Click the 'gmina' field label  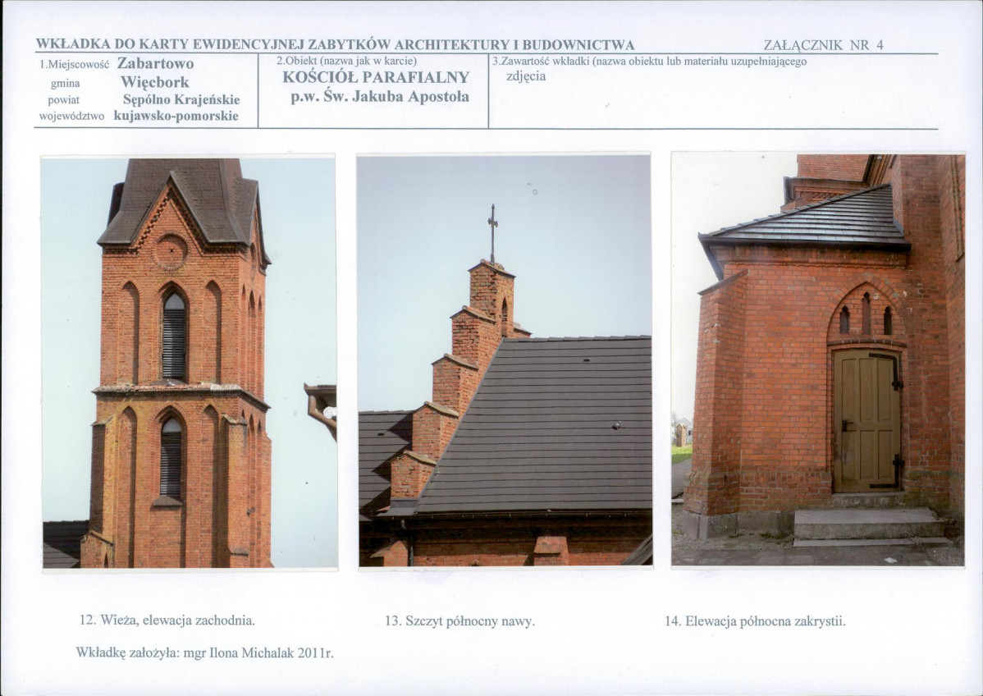[x=65, y=84]
